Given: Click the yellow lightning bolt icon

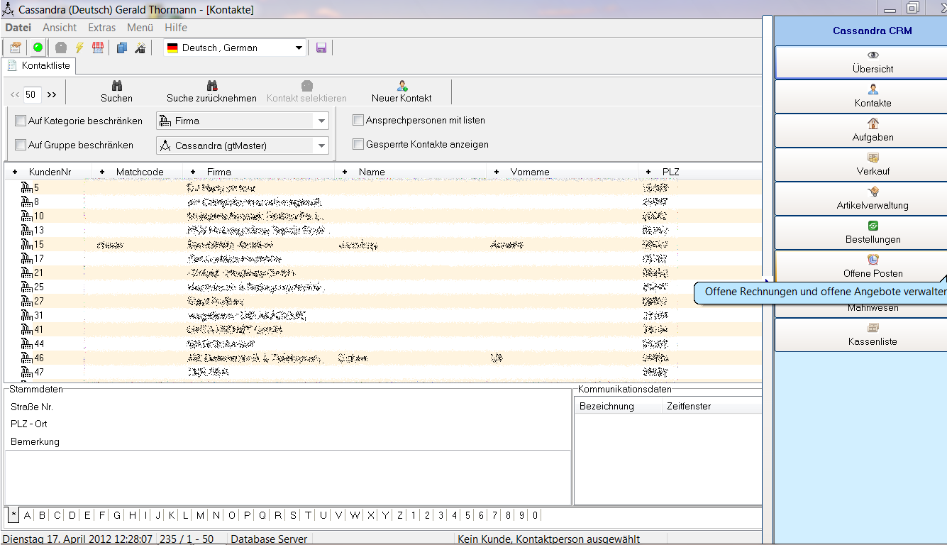Looking at the screenshot, I should click(79, 48).
